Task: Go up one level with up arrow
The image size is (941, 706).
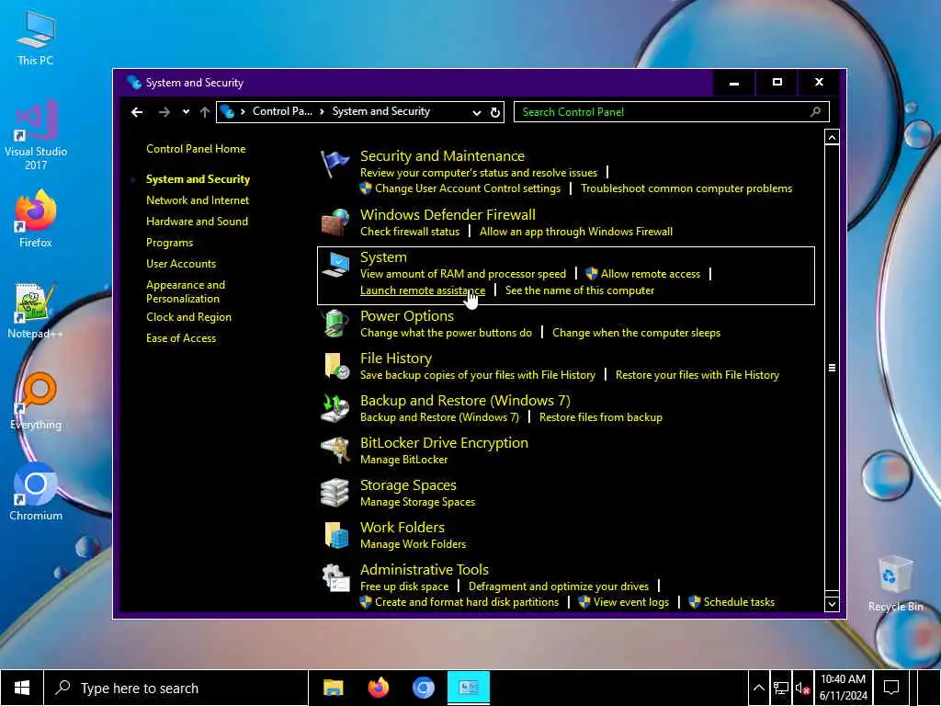Action: [205, 111]
